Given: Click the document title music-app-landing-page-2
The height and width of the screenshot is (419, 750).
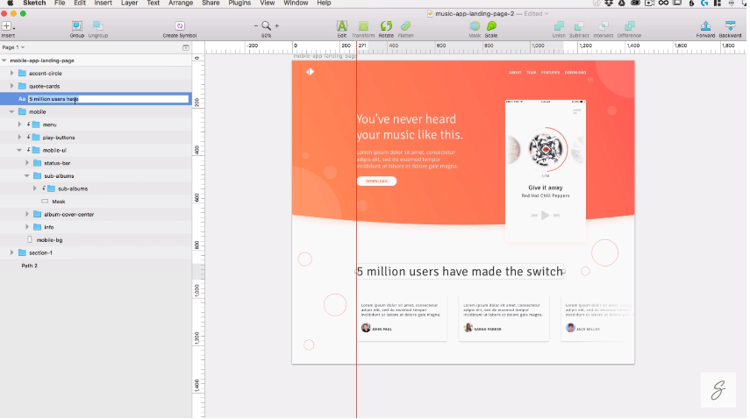Looking at the screenshot, I should 475,14.
